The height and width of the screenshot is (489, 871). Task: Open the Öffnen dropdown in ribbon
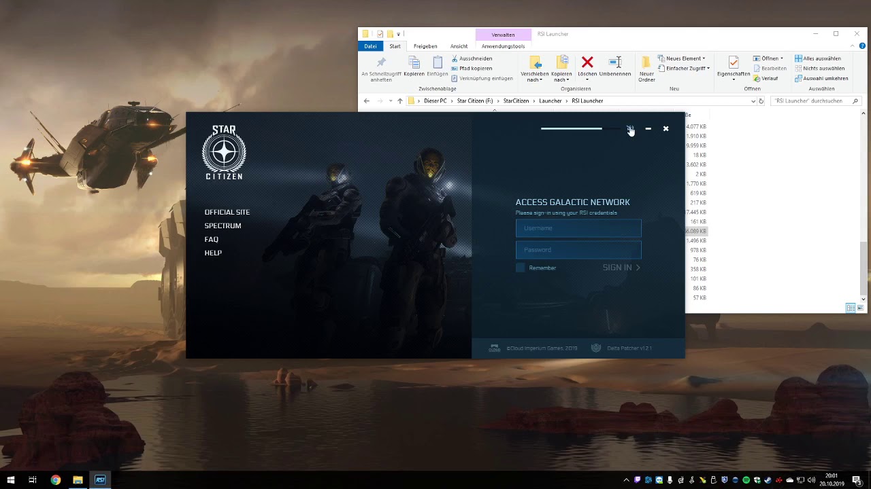[768, 58]
